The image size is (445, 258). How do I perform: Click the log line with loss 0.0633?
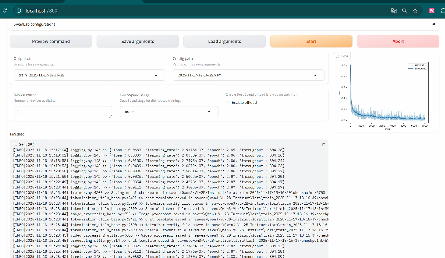click(x=149, y=150)
